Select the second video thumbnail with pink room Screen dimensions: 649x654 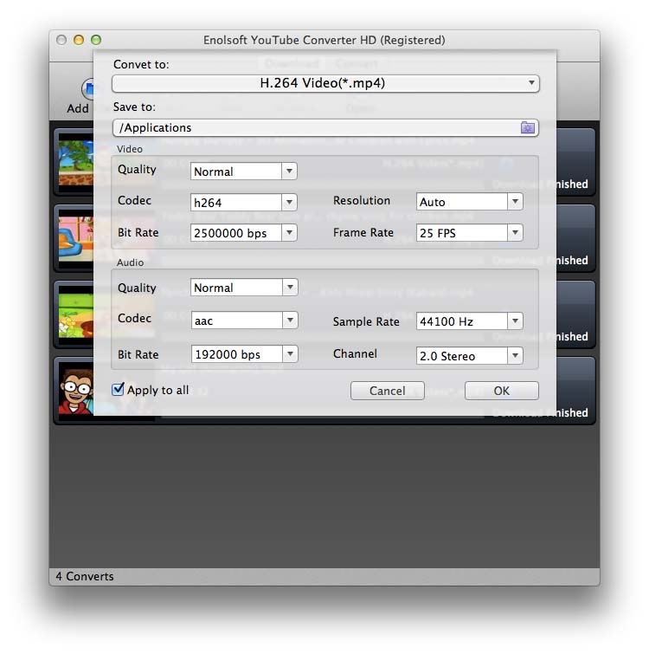[x=76, y=238]
